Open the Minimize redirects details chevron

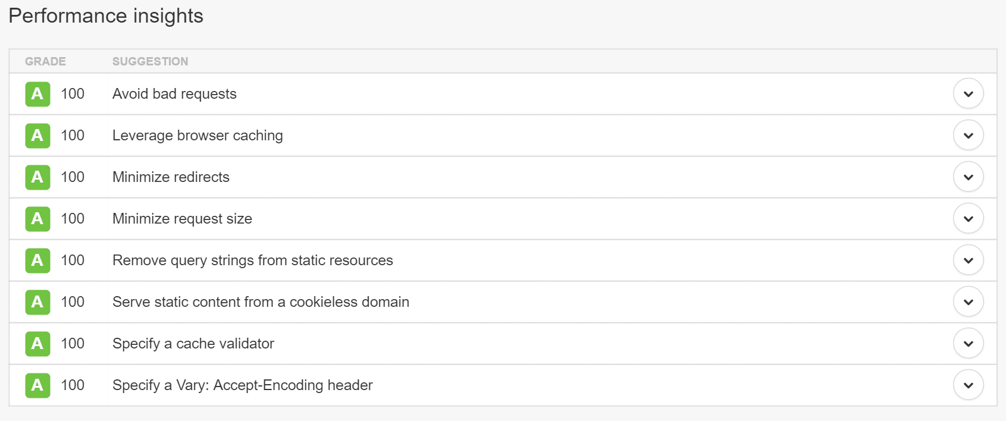click(x=969, y=177)
